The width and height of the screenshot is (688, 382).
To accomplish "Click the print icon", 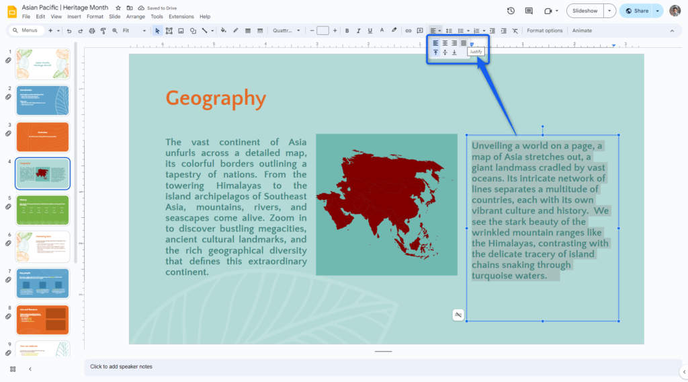I will [x=92, y=31].
